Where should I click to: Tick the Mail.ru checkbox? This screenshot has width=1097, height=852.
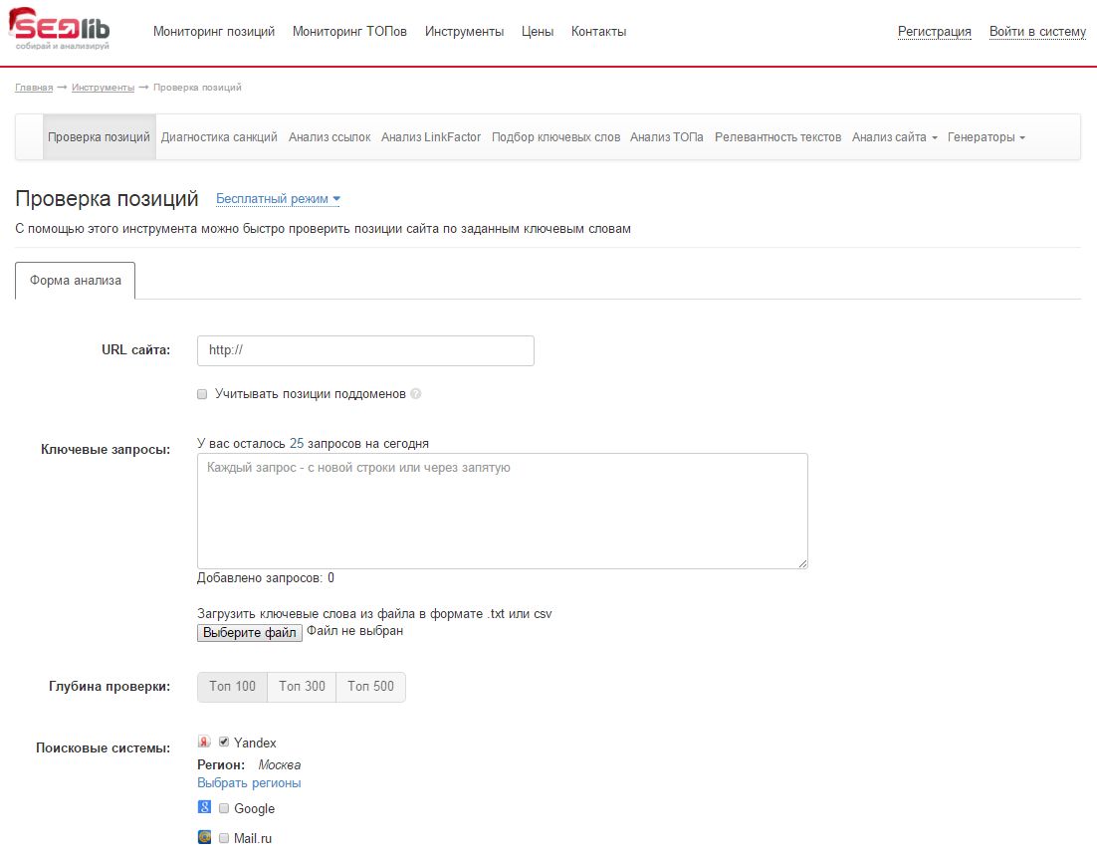[224, 838]
